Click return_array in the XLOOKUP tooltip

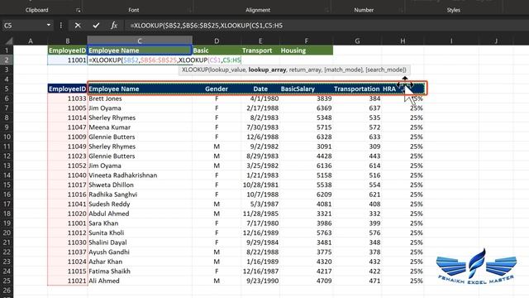coord(305,70)
